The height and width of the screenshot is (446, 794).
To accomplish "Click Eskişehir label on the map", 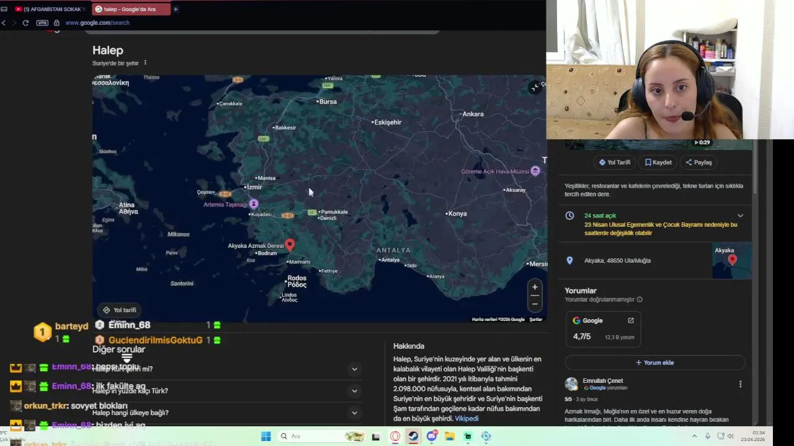I will point(386,122).
